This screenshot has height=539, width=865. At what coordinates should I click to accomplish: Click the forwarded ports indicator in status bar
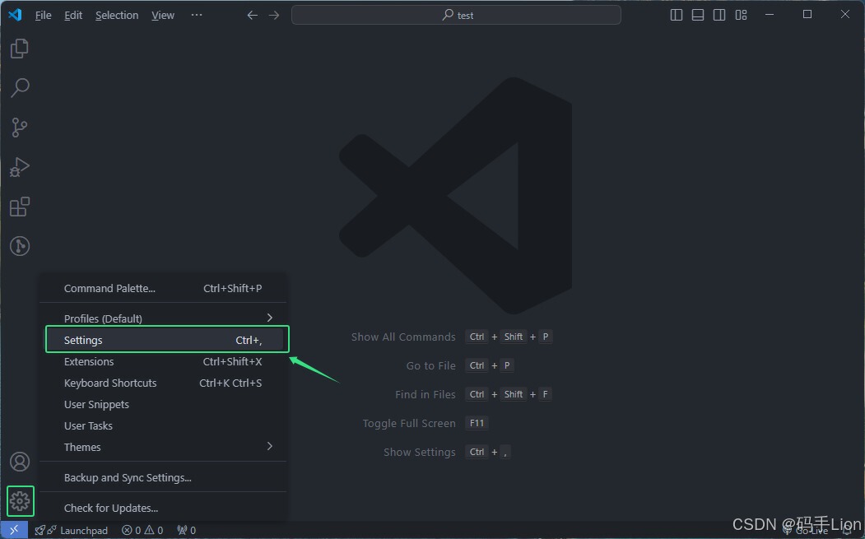coord(187,530)
